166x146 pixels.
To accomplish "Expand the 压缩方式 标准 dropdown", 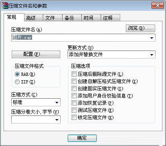I will pyautogui.click(x=36, y=102).
